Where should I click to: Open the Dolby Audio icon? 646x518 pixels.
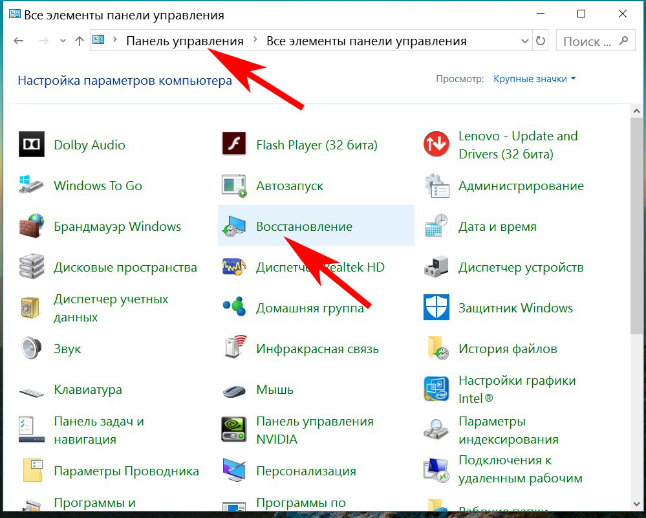[x=31, y=144]
